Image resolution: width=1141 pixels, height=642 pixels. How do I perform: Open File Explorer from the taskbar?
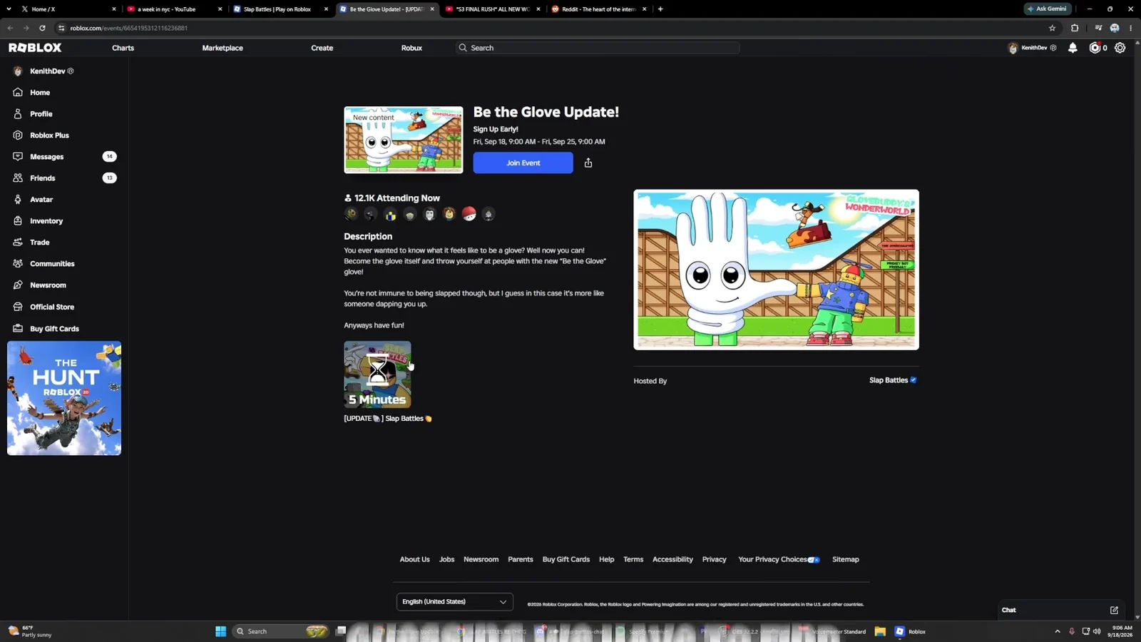[880, 631]
